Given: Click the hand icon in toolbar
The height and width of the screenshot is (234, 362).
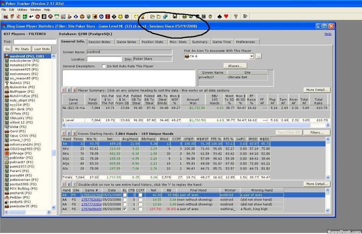Looking at the screenshot, I should [210, 17].
